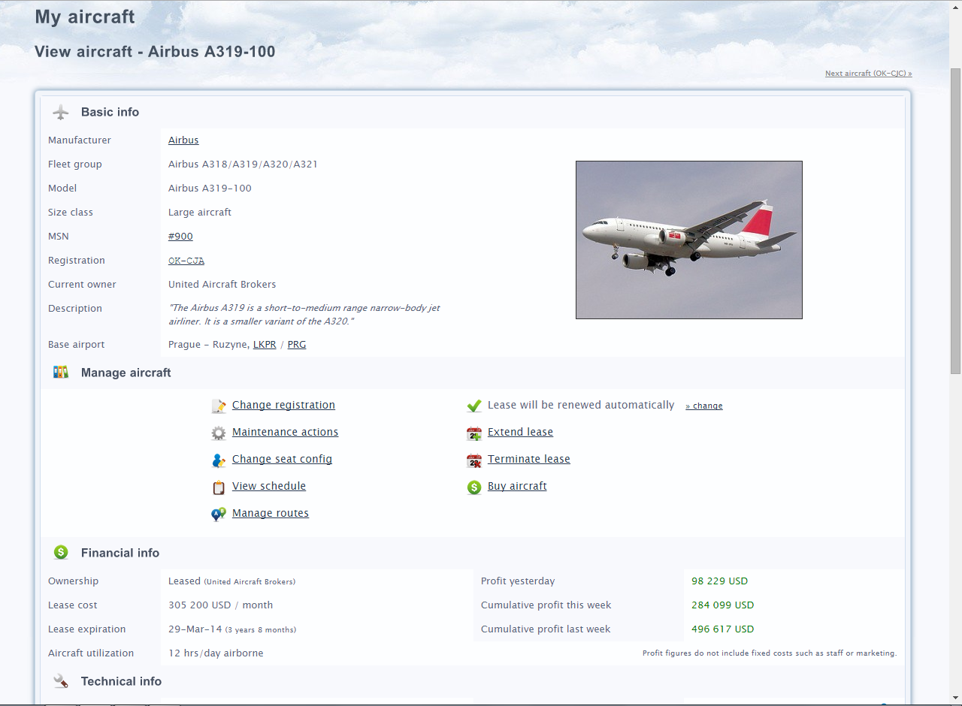
Task: Click the 305 200 USD / month lease cost
Action: pyautogui.click(x=221, y=605)
